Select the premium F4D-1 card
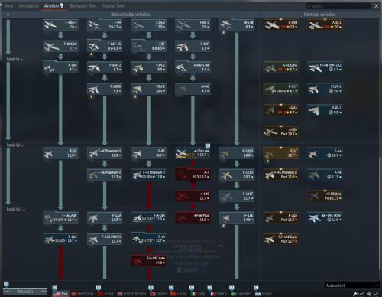This screenshot has width=382, height=297. [325, 110]
